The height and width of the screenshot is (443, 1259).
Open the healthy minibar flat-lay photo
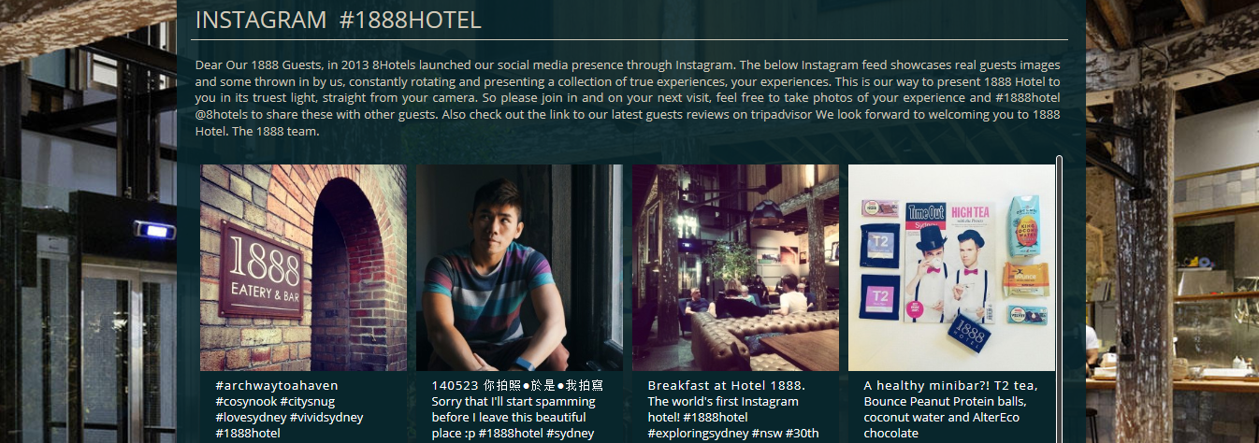tap(951, 267)
